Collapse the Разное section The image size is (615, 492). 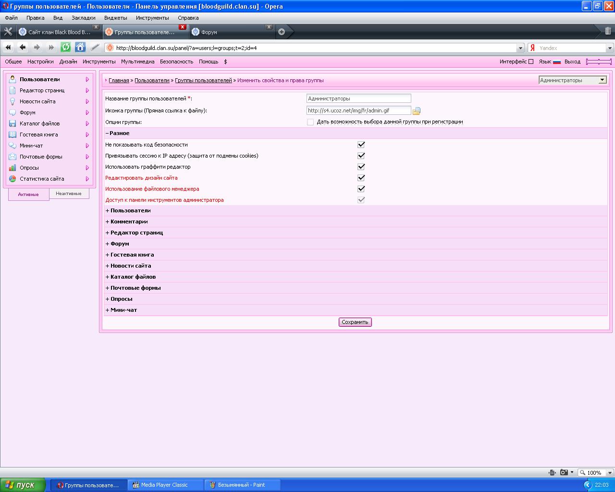pos(117,133)
